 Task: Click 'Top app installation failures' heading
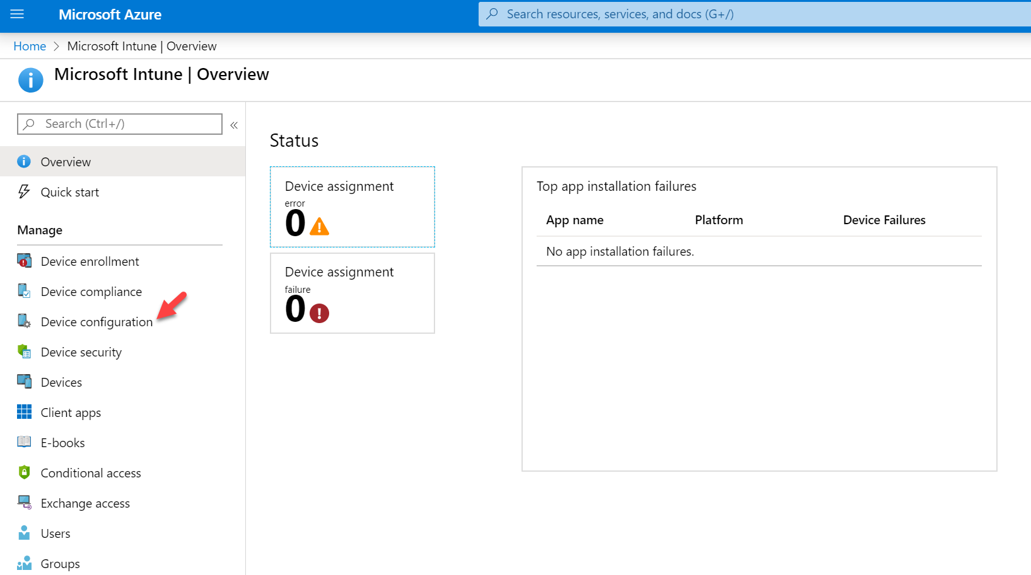point(616,186)
